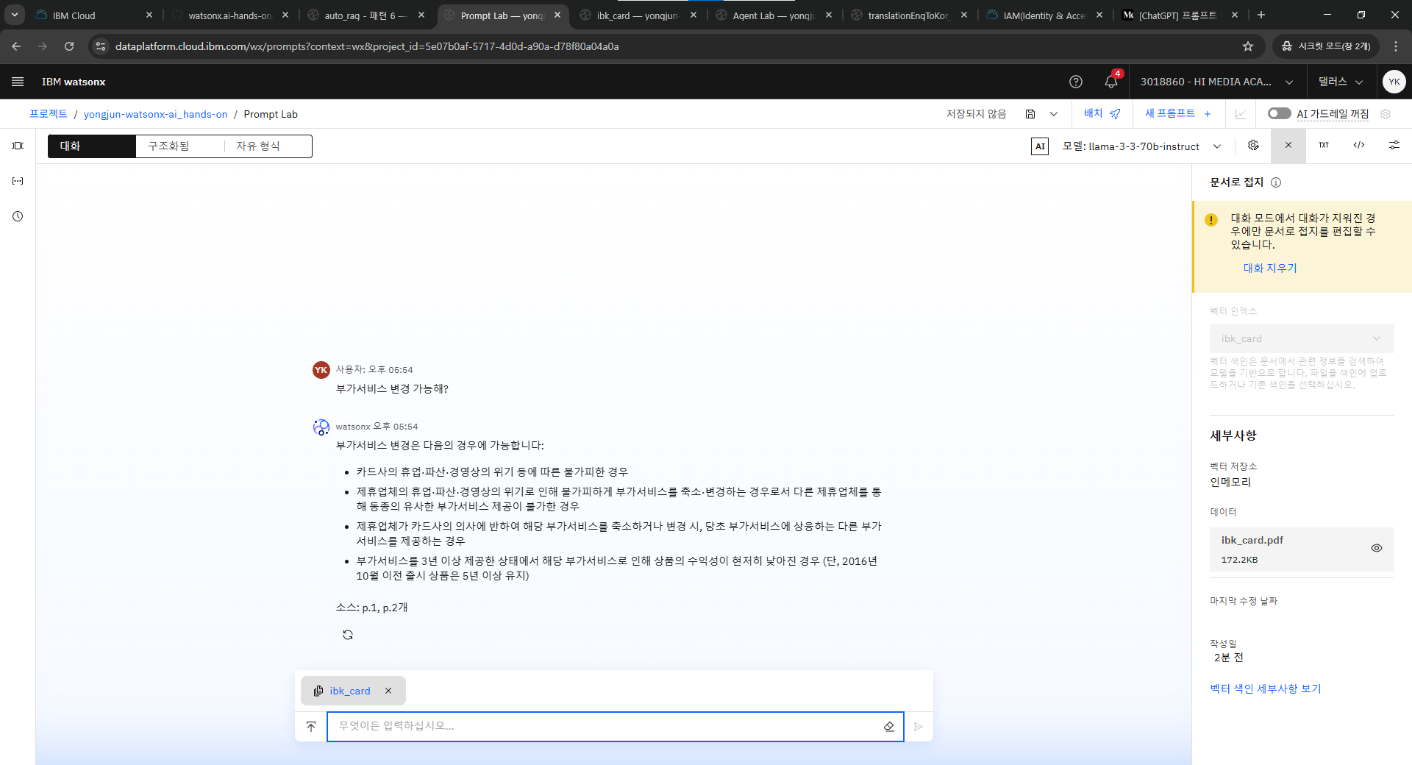The width and height of the screenshot is (1412, 765).
Task: Click the IBM watsonx logo text
Action: tap(74, 82)
